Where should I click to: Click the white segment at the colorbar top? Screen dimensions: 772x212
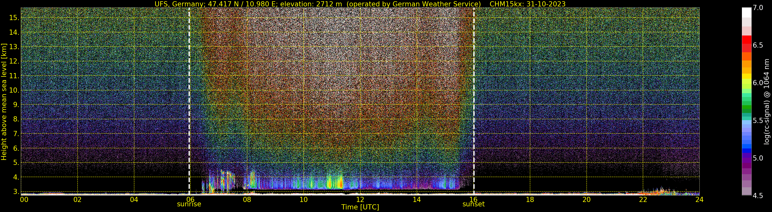click(747, 13)
